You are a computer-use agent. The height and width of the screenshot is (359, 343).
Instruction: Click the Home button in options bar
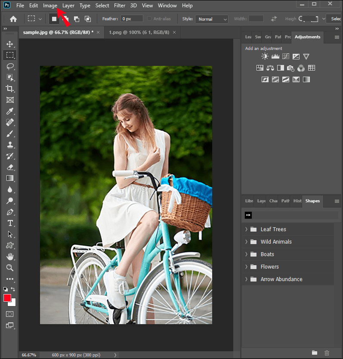coord(13,19)
